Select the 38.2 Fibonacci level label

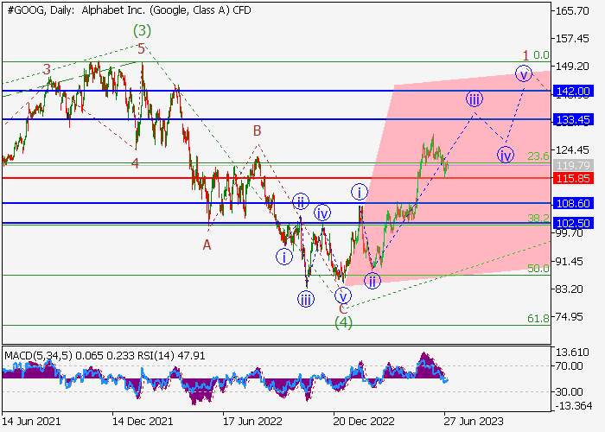[538, 219]
